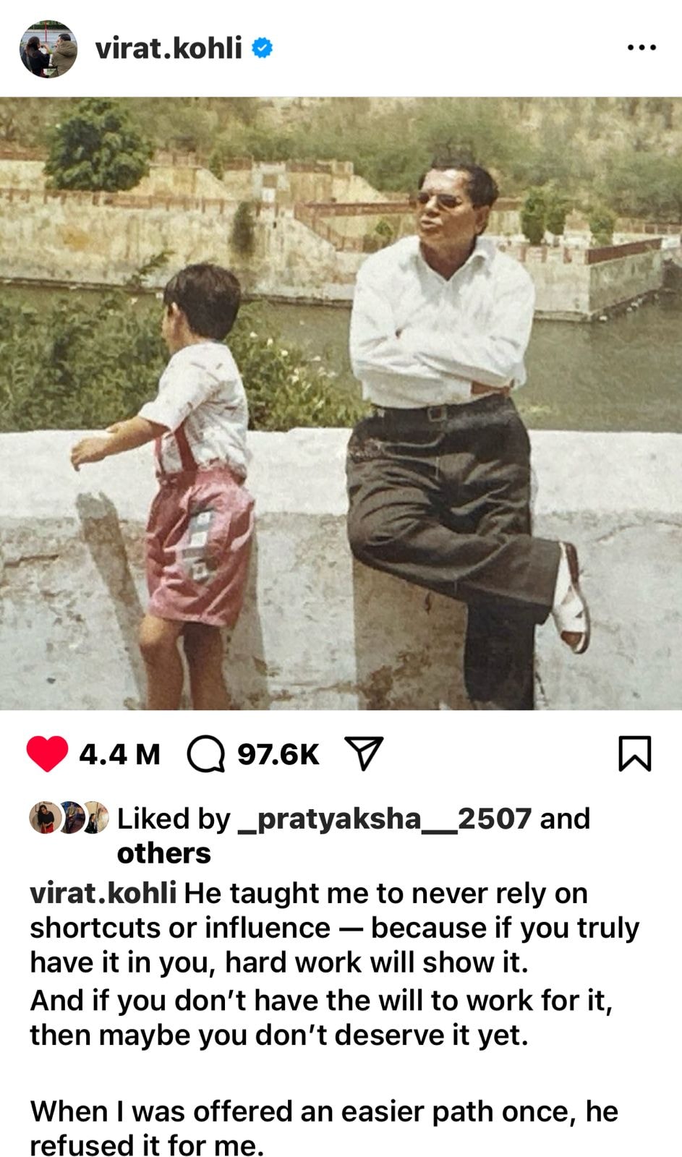Open virat.kohli's profile picture in the header
This screenshot has width=682, height=1157.
point(48,48)
